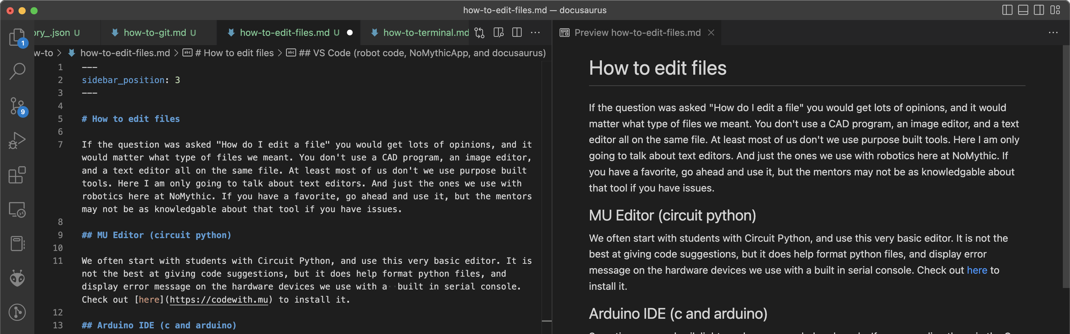Click line number 11 in gutter
1070x334 pixels.
click(x=58, y=261)
